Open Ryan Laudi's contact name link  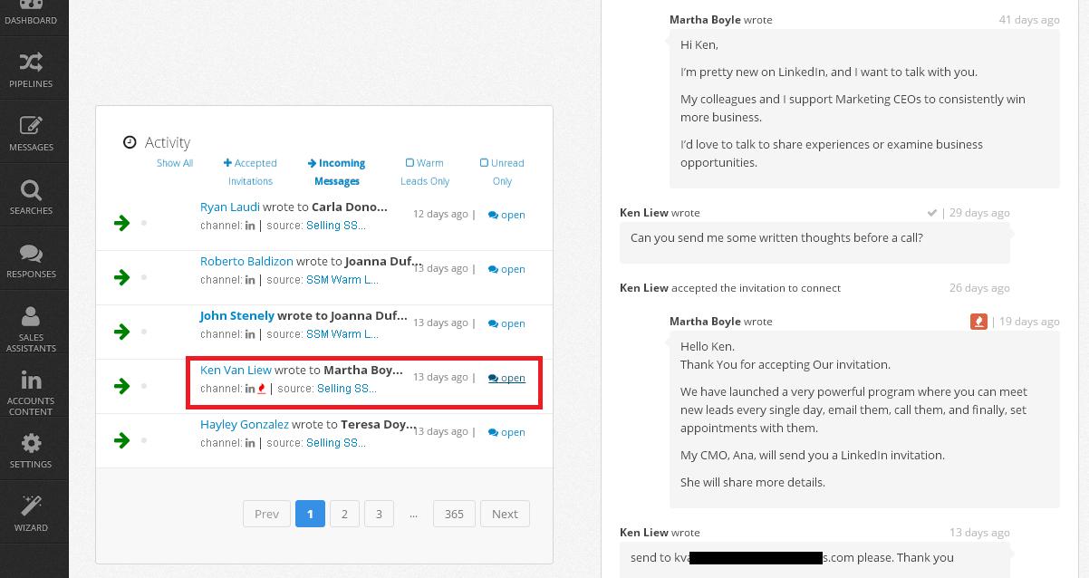[230, 207]
